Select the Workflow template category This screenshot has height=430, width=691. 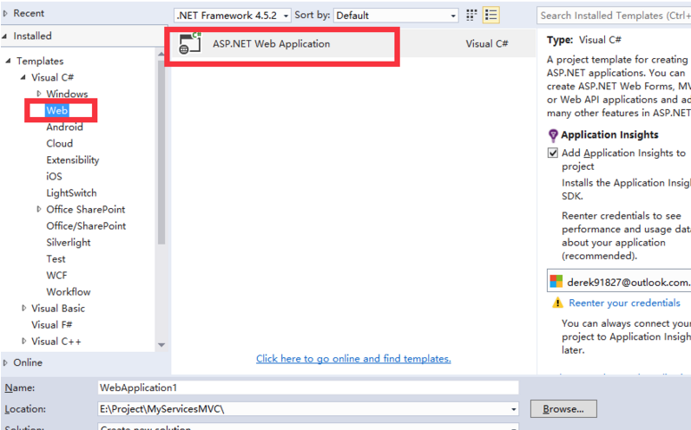pos(69,292)
